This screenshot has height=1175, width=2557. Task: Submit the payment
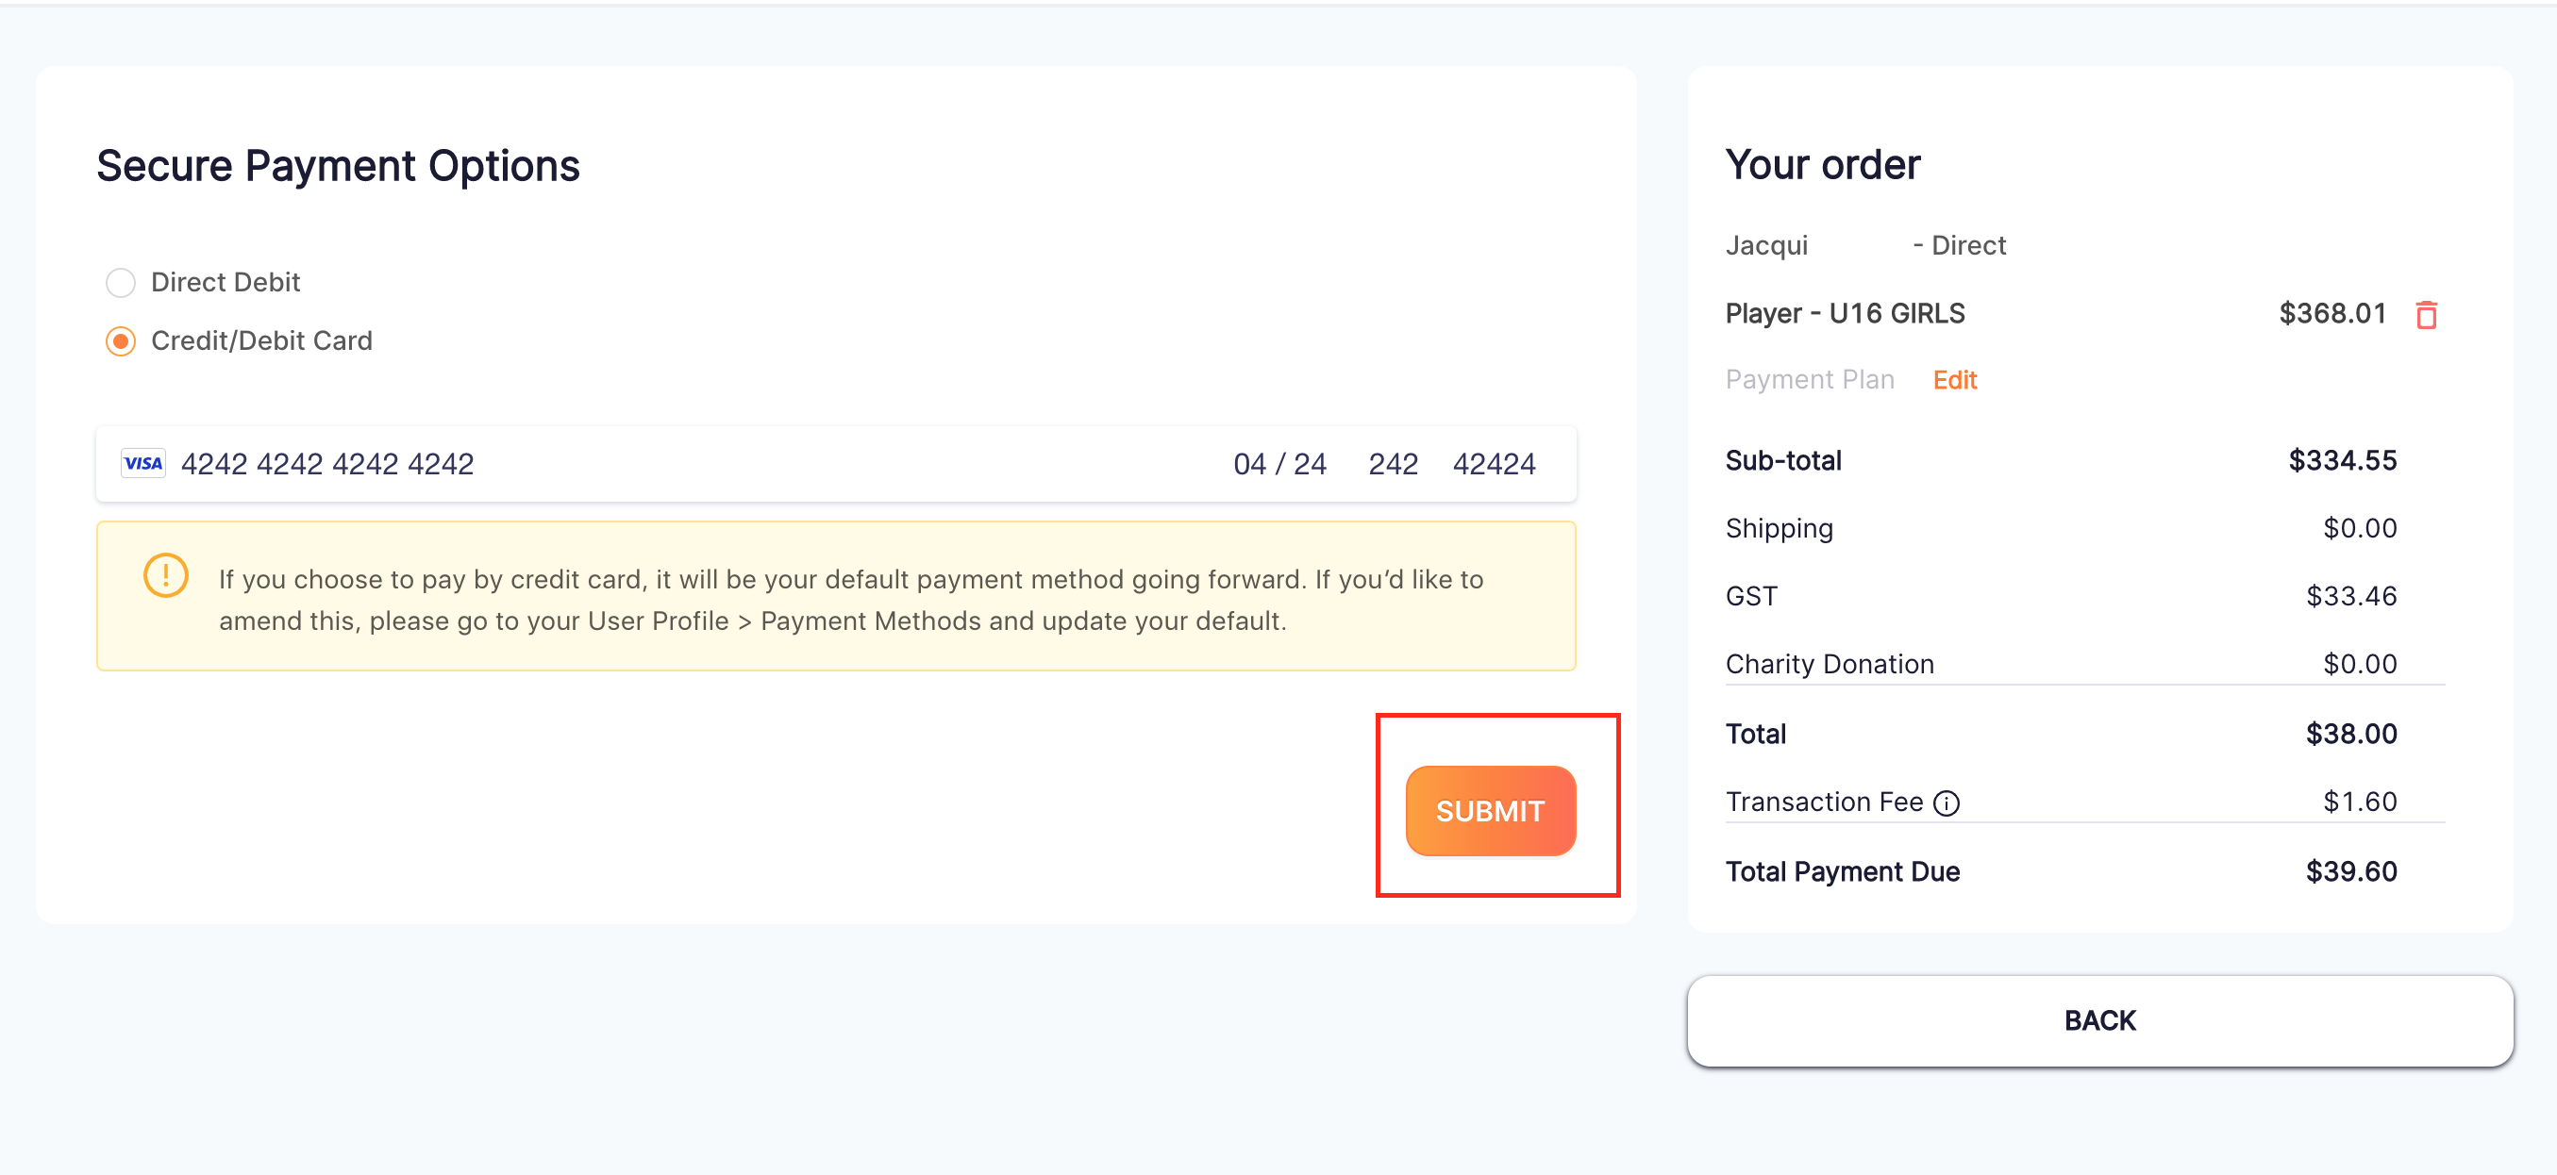point(1490,811)
